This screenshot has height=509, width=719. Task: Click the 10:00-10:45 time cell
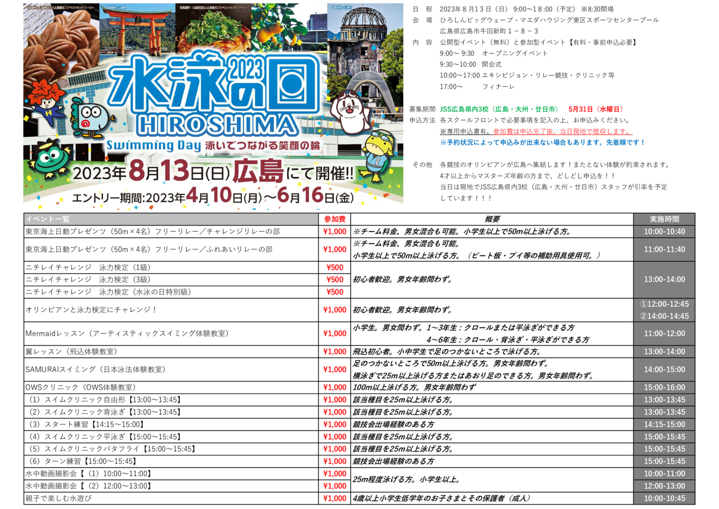(x=665, y=498)
